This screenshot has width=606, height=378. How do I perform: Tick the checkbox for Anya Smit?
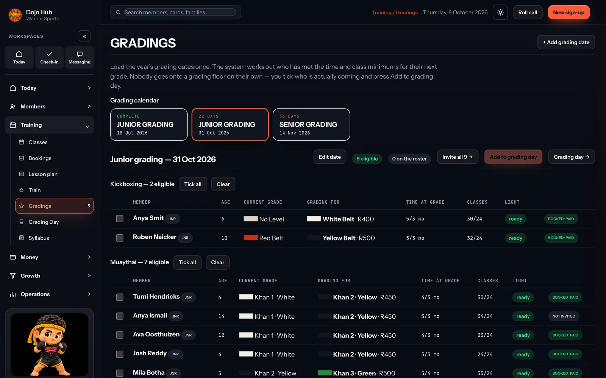(x=120, y=218)
